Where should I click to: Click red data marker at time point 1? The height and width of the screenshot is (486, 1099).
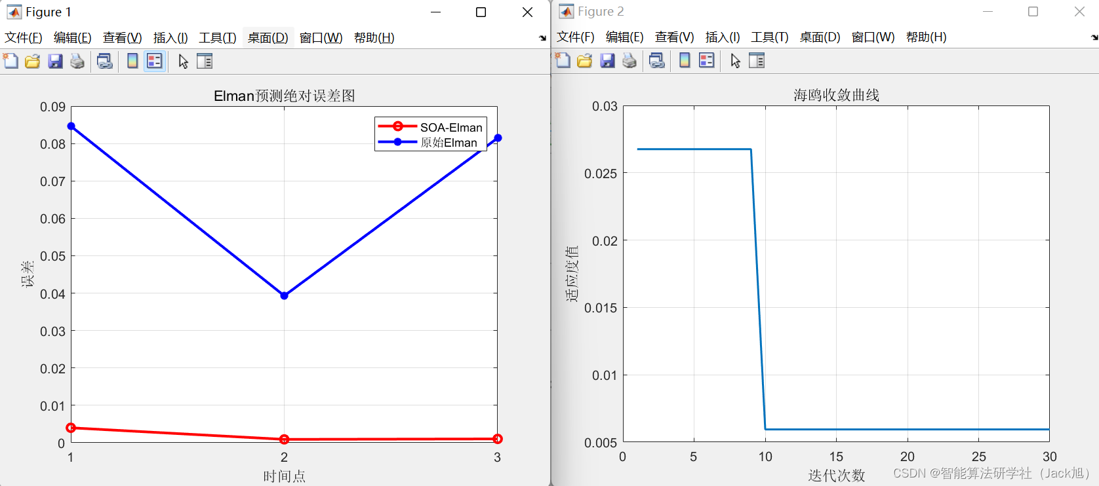pos(71,428)
